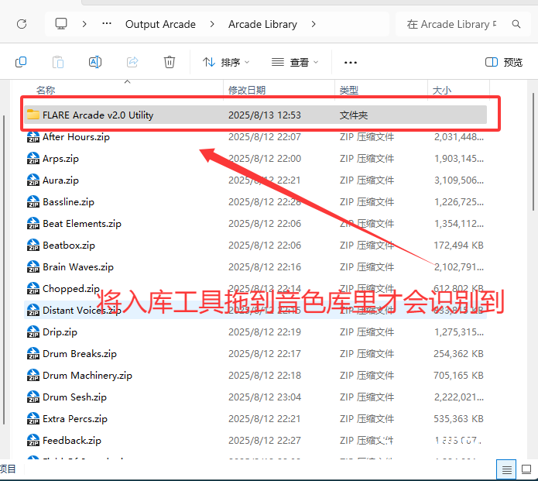Sort by 大小 column header

pos(442,90)
